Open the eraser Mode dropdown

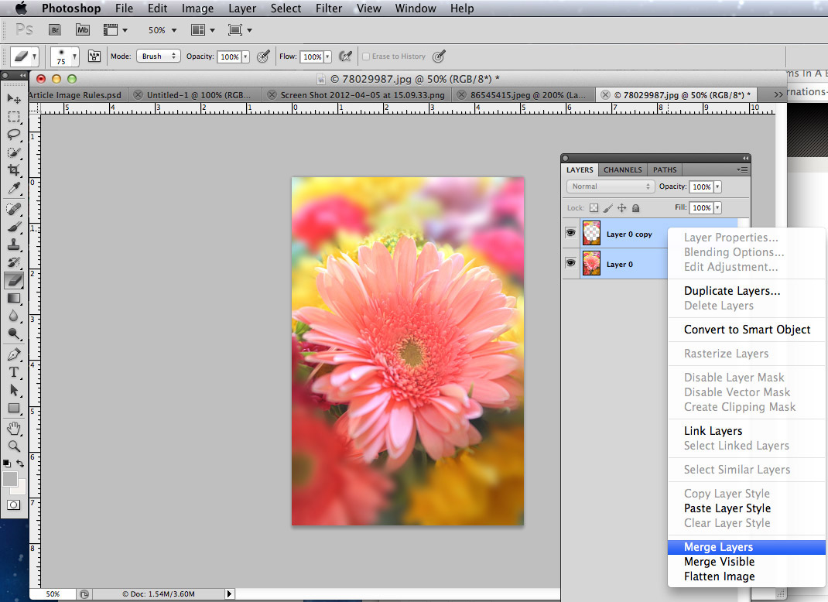[158, 56]
